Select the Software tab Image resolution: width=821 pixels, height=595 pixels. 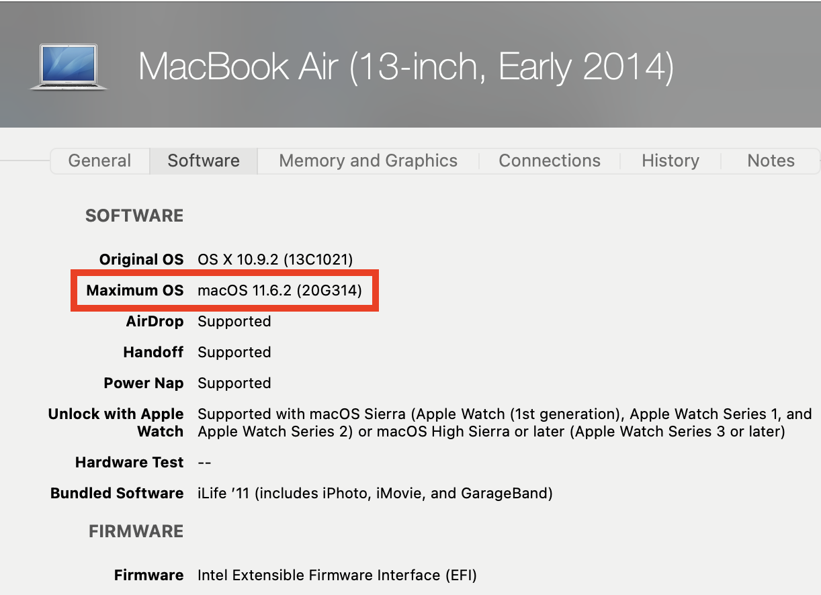204,161
